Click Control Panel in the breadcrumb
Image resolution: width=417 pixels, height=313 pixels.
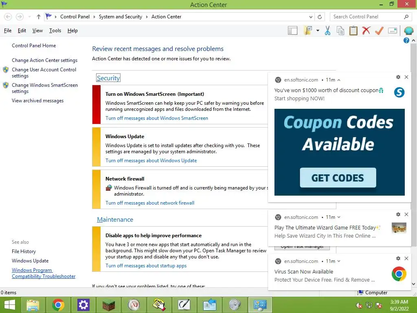pyautogui.click(x=75, y=17)
